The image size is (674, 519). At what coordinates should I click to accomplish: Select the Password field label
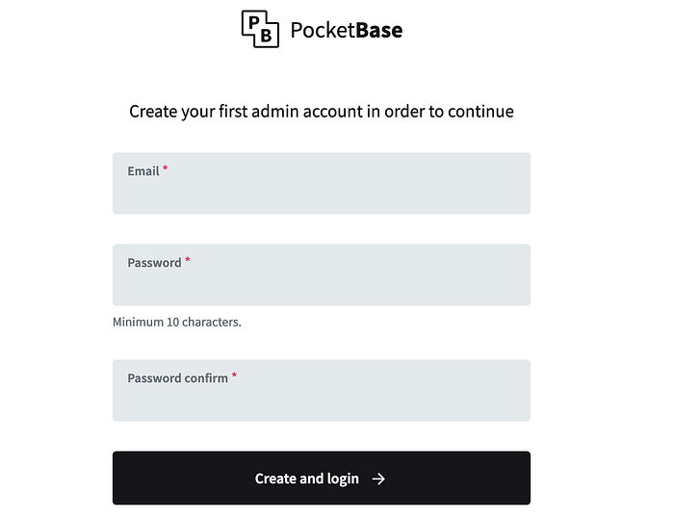[x=154, y=263]
